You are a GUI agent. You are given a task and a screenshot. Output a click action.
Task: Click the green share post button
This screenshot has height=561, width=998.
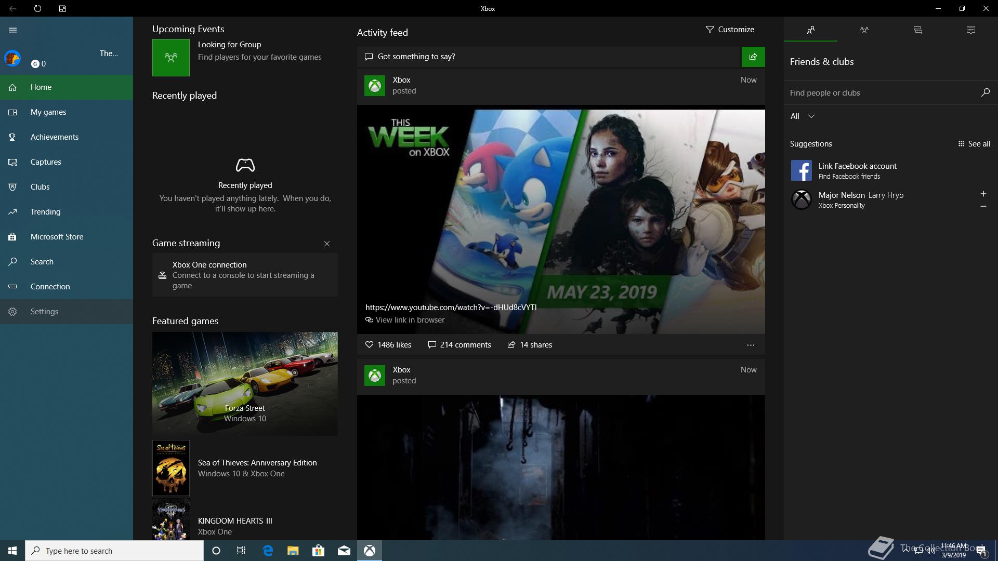click(x=753, y=57)
